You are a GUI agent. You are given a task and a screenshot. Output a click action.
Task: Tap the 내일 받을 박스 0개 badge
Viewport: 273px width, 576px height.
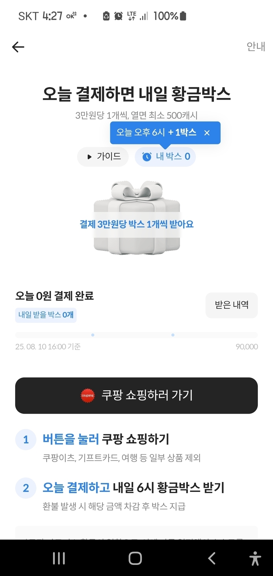coord(46,315)
